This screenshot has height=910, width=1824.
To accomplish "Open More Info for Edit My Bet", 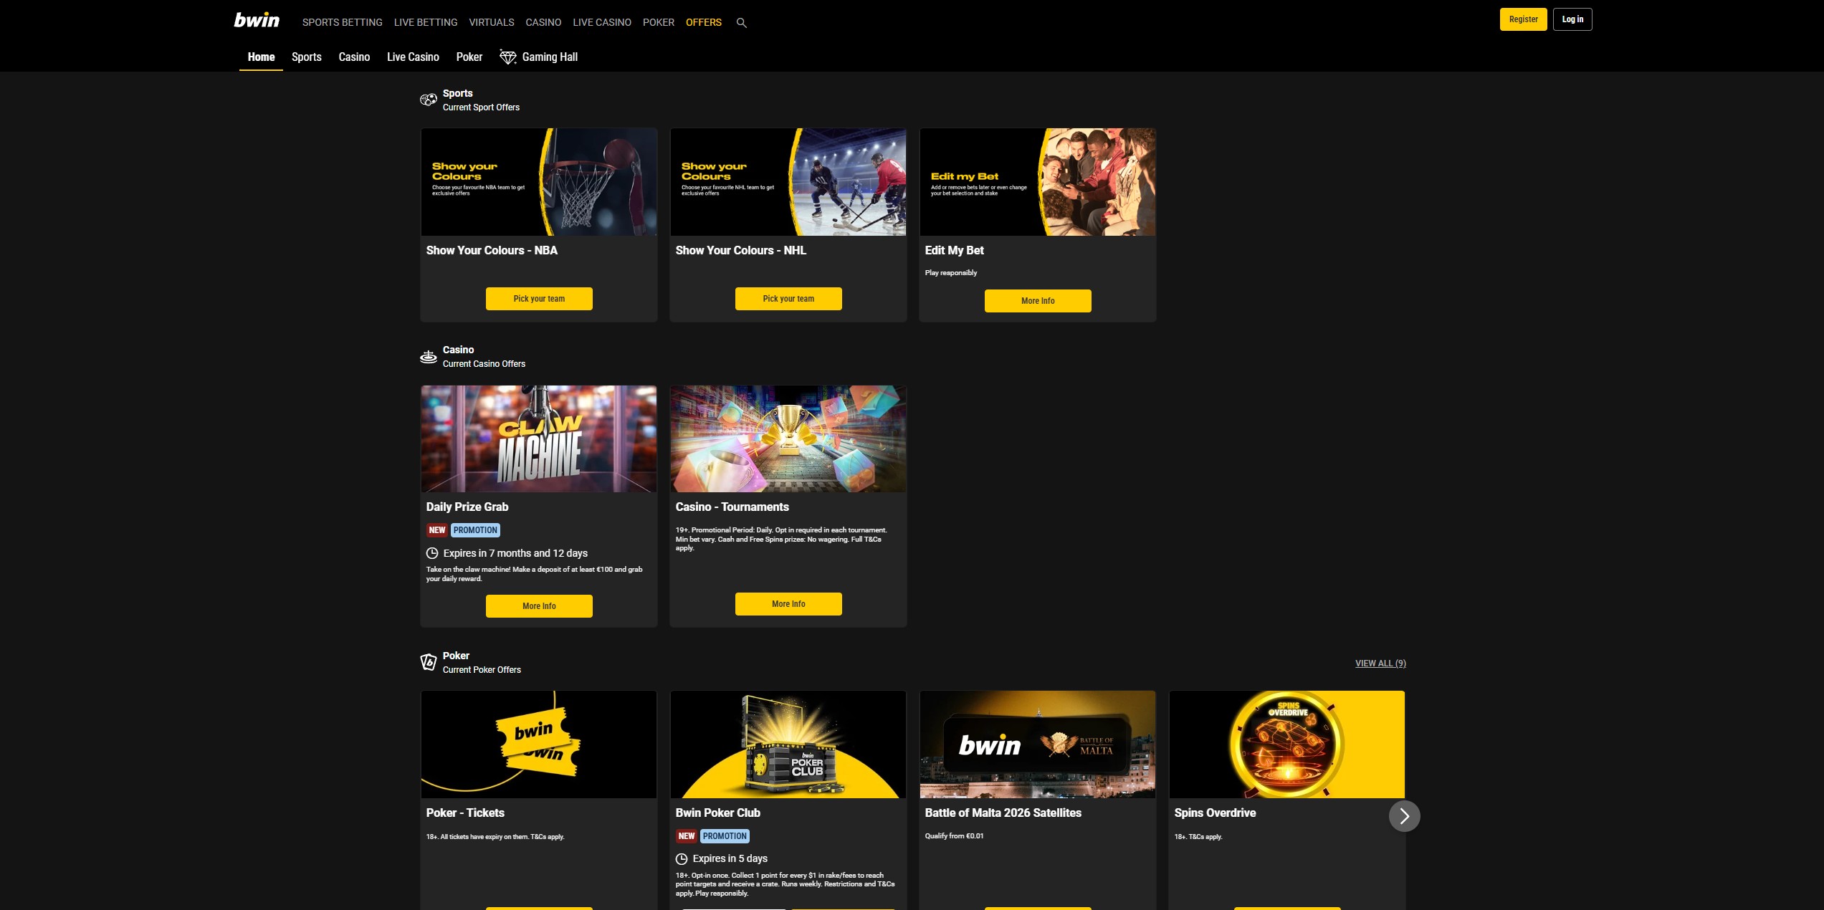I will point(1038,301).
